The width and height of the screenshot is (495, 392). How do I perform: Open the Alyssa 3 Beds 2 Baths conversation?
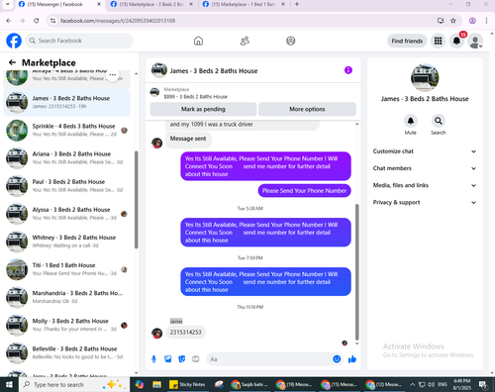(66, 214)
